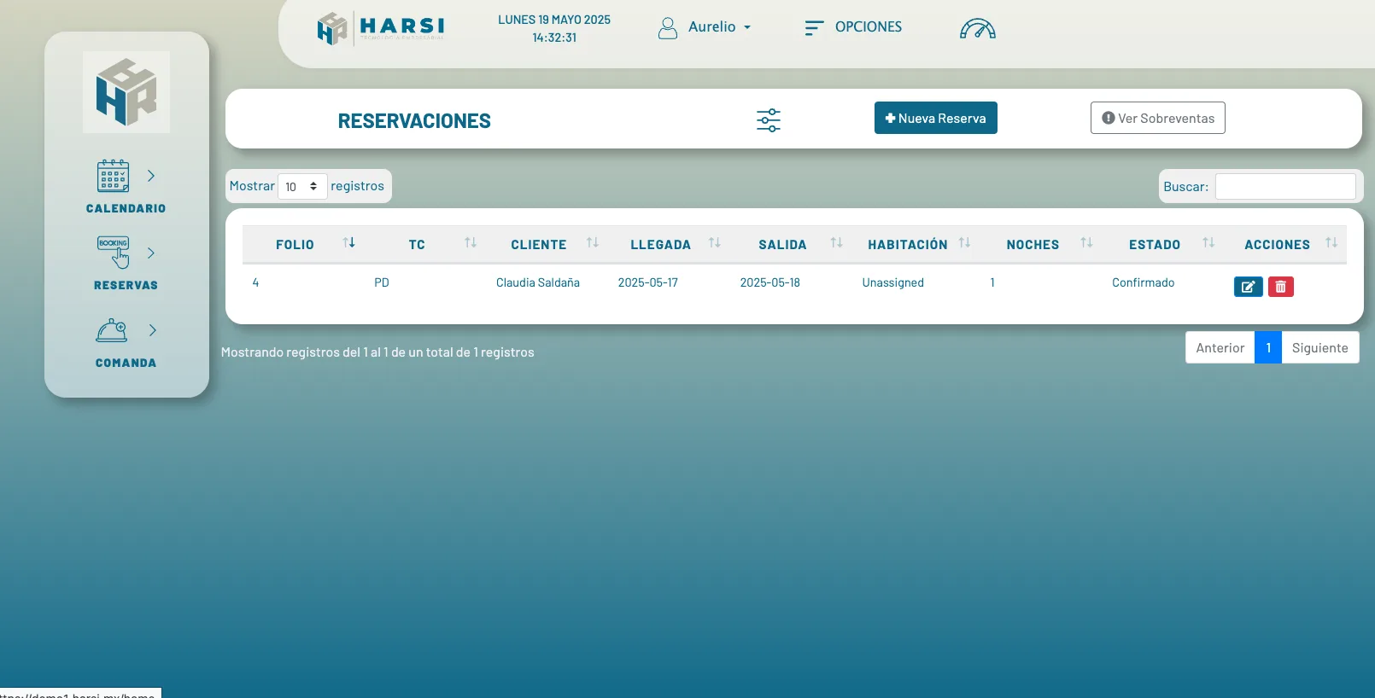Go to Siguiente page

(x=1319, y=347)
